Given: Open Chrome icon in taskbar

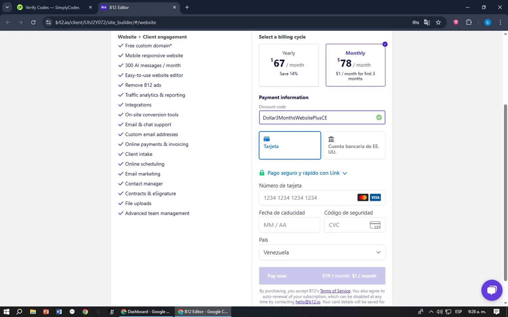Looking at the screenshot, I should coord(85,312).
